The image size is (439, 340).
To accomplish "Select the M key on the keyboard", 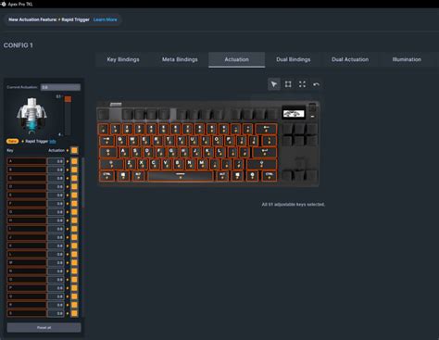I will (202, 164).
